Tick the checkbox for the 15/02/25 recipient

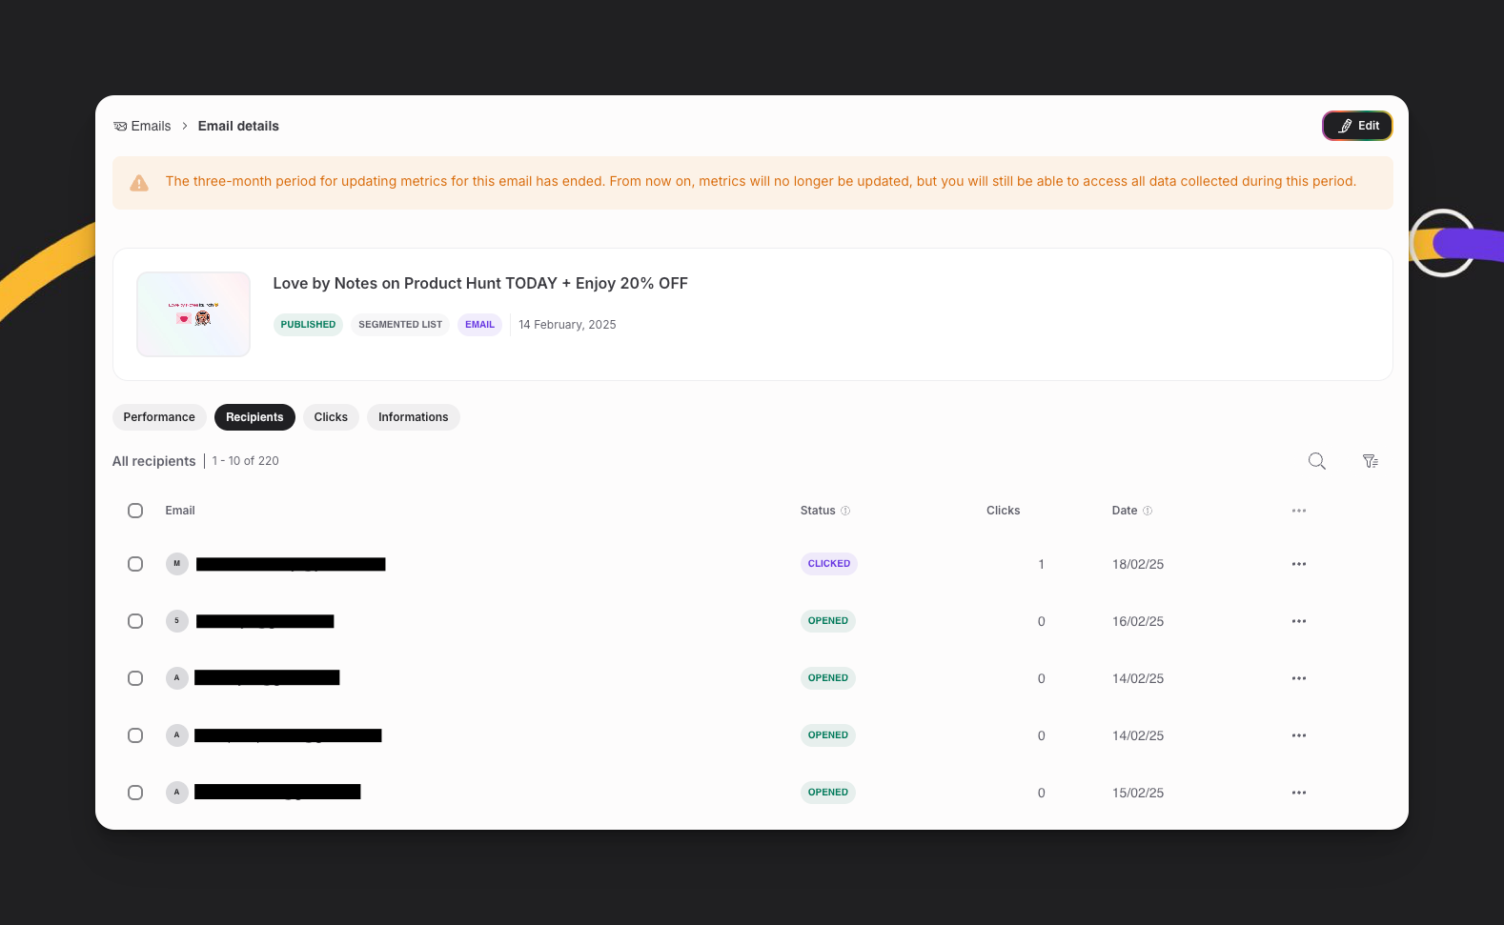pyautogui.click(x=135, y=793)
